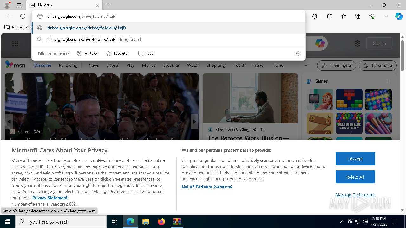
Task: Close the New tab
Action: coord(97,5)
